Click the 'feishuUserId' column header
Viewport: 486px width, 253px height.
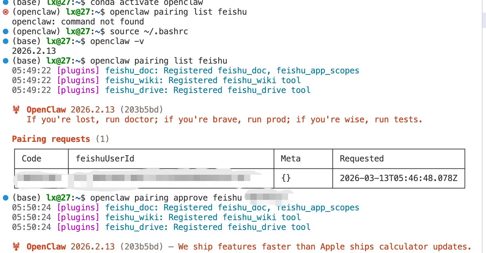[105, 159]
